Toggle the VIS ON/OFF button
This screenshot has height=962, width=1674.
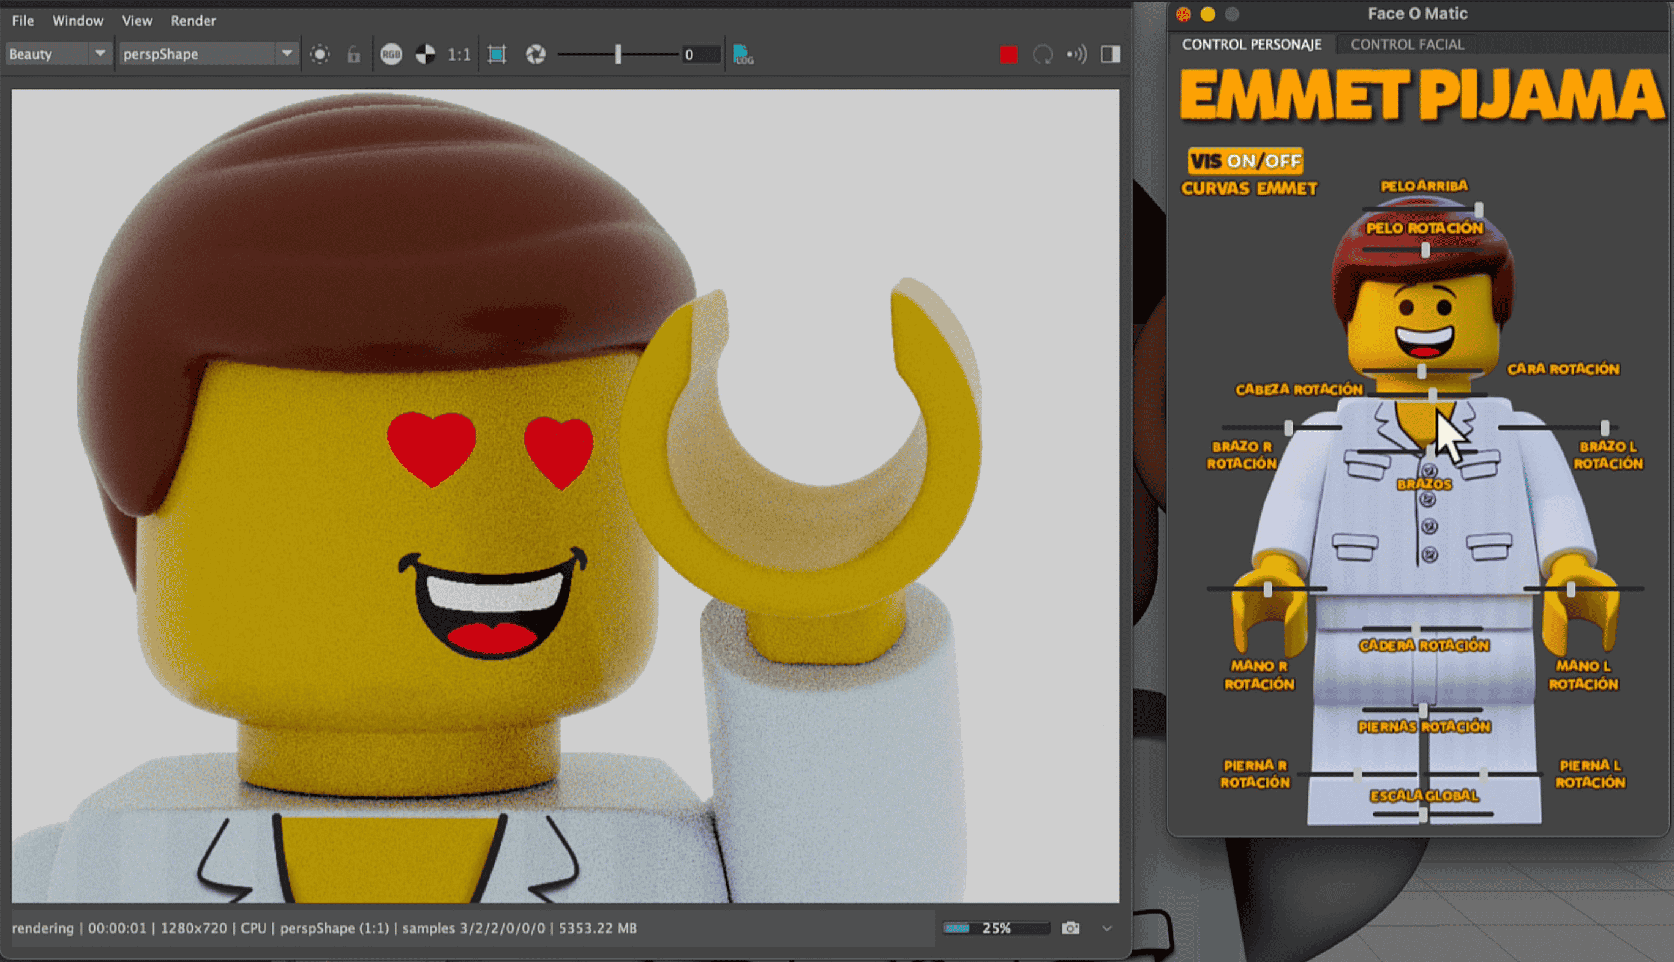click(1245, 160)
